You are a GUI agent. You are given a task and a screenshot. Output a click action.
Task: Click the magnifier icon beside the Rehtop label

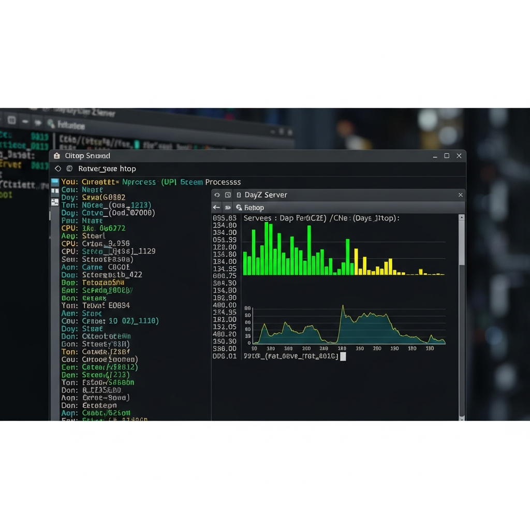coord(239,207)
